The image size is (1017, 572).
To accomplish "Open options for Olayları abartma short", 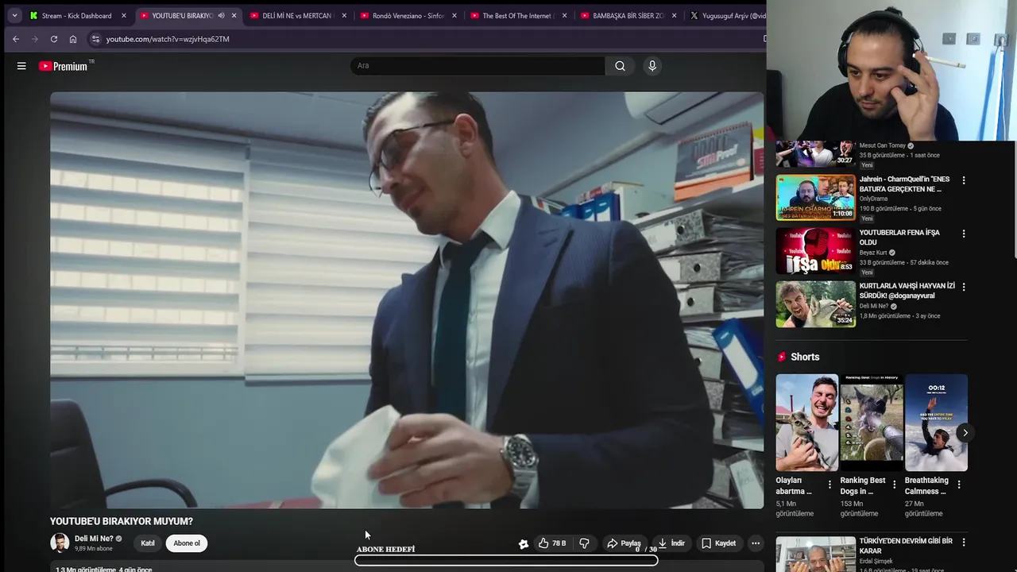I will pos(829,484).
